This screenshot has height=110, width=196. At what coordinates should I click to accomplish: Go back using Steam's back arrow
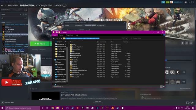2,5
